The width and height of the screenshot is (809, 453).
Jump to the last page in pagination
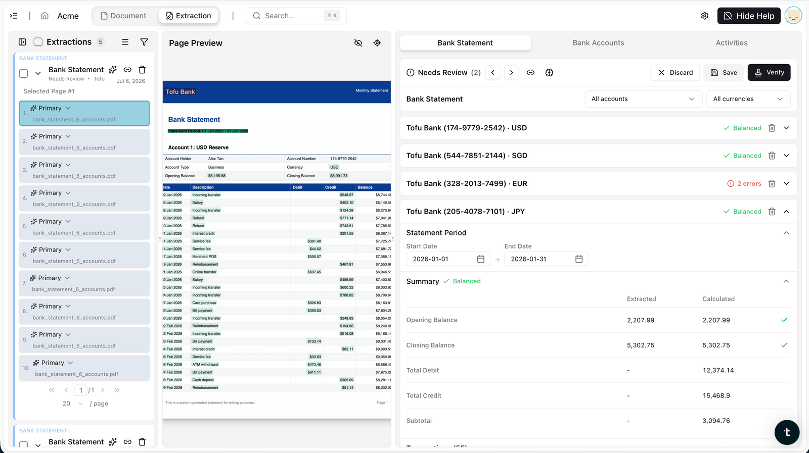tap(117, 390)
